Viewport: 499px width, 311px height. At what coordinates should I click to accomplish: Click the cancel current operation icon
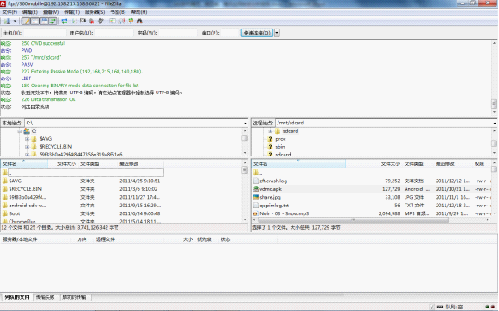tap(82, 22)
